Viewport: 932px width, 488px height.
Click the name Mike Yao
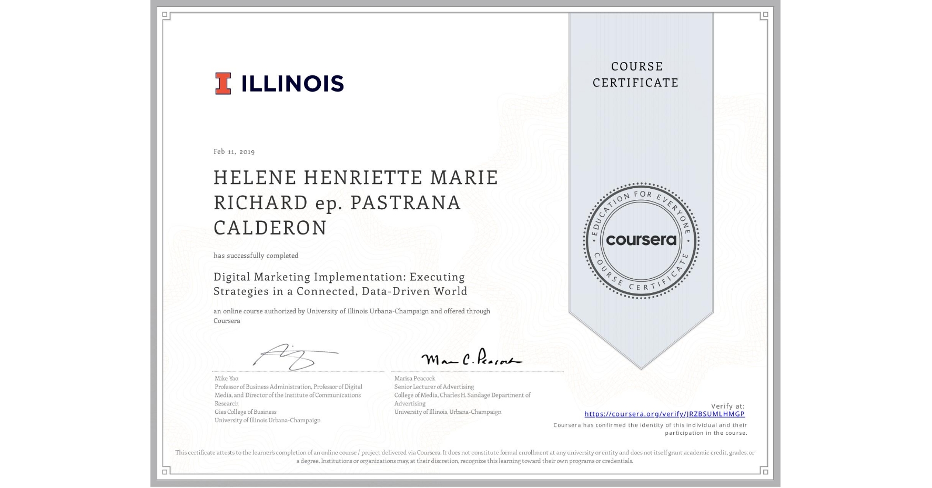[x=226, y=379]
